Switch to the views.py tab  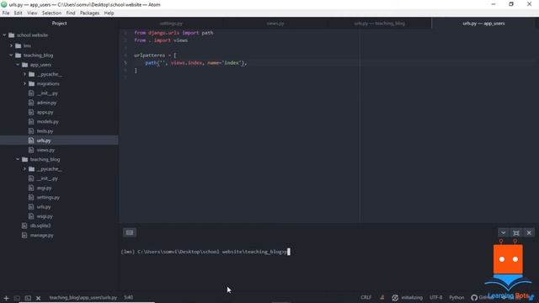275,24
